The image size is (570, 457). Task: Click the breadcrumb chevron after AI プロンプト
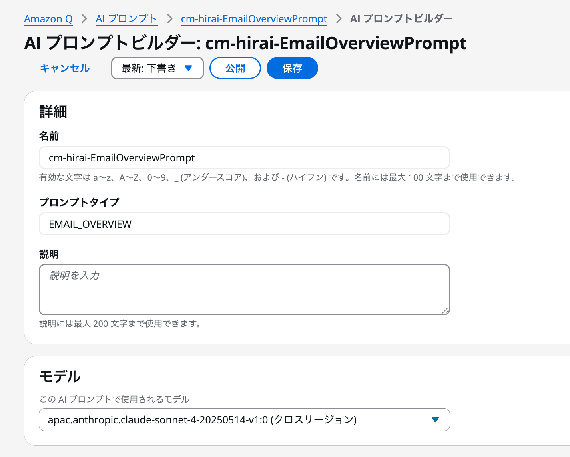pyautogui.click(x=169, y=19)
